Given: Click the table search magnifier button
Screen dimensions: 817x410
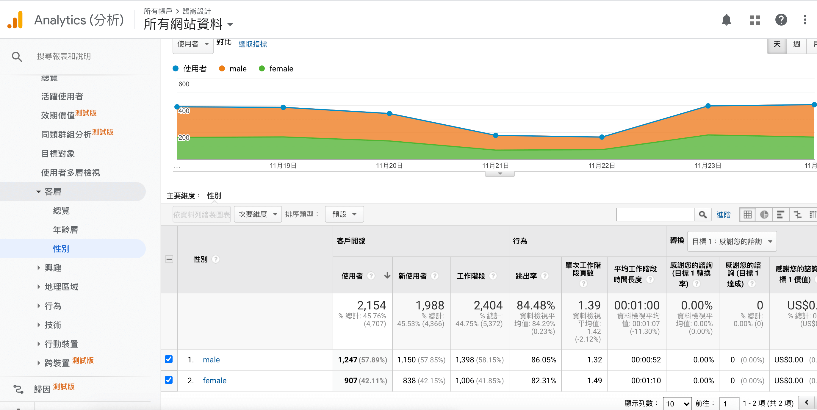Looking at the screenshot, I should [x=702, y=215].
